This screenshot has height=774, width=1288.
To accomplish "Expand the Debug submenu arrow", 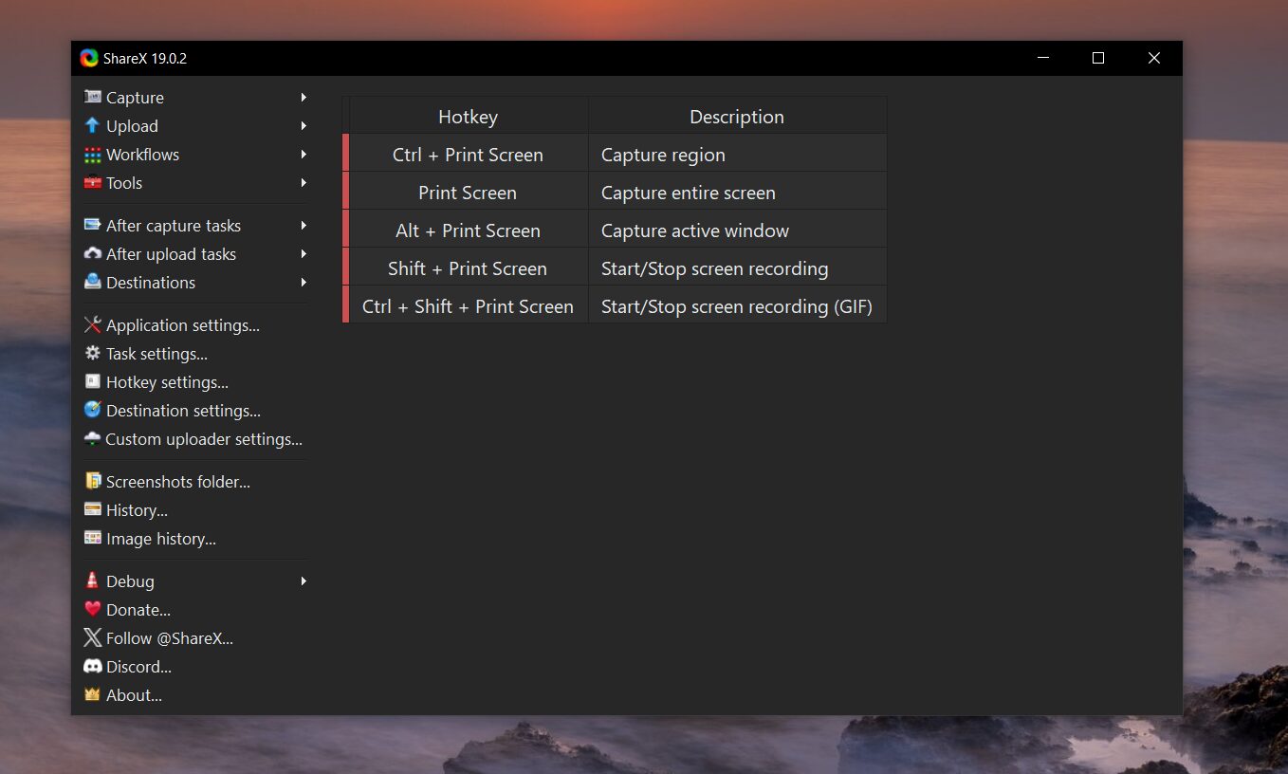I will click(x=304, y=581).
